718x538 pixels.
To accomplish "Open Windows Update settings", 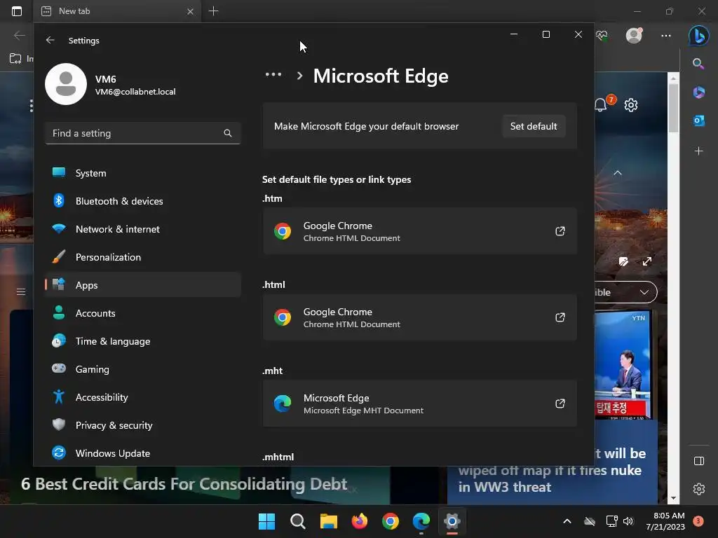I will coord(143,453).
